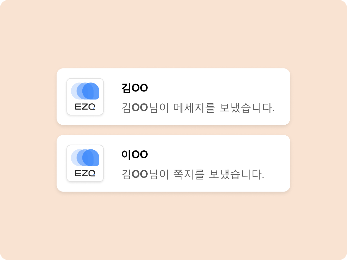Viewport: 347px width, 260px height.
Task: Click empty white space right of the 김OO title
Action: pos(218,88)
